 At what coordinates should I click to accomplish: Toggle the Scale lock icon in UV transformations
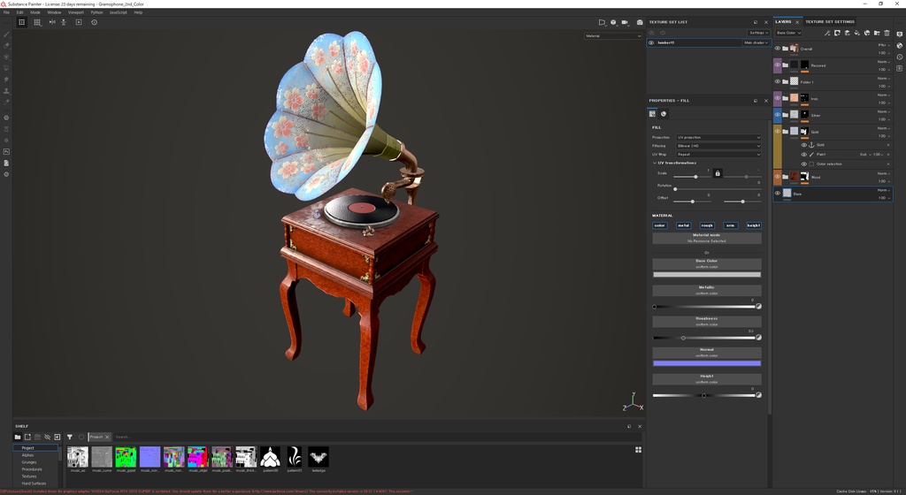click(x=718, y=173)
